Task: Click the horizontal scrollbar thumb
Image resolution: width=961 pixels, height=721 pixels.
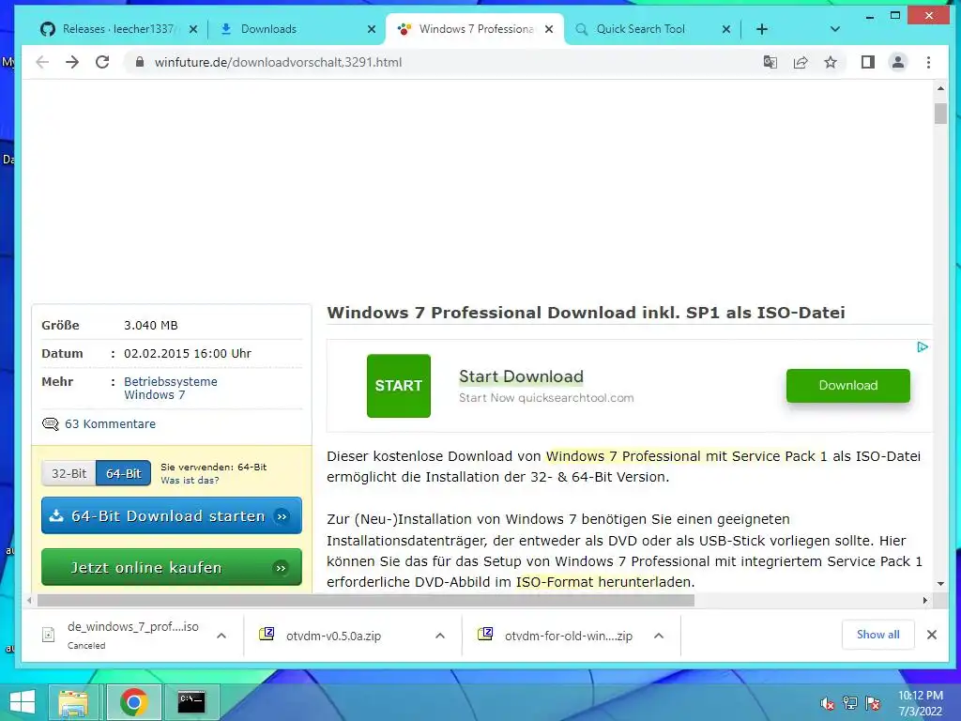Action: pyautogui.click(x=365, y=600)
